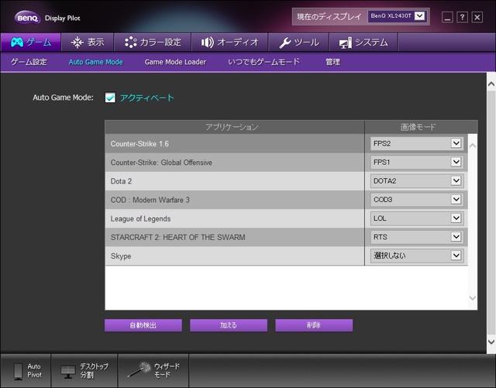
Task: Select the Counter-Strike 1.6 row
Action: tap(234, 143)
